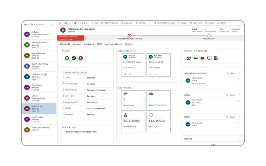Click the red person alert icon in Alerts
The width and height of the screenshot is (266, 166).
[81, 58]
